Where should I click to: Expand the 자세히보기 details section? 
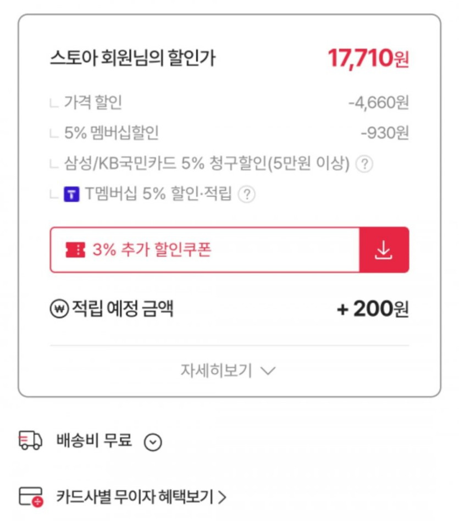tap(228, 371)
